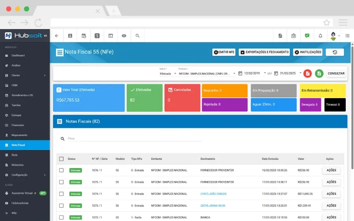Click the green spreadsheet export icon
Viewport: 354px width, 221px height.
point(319,73)
